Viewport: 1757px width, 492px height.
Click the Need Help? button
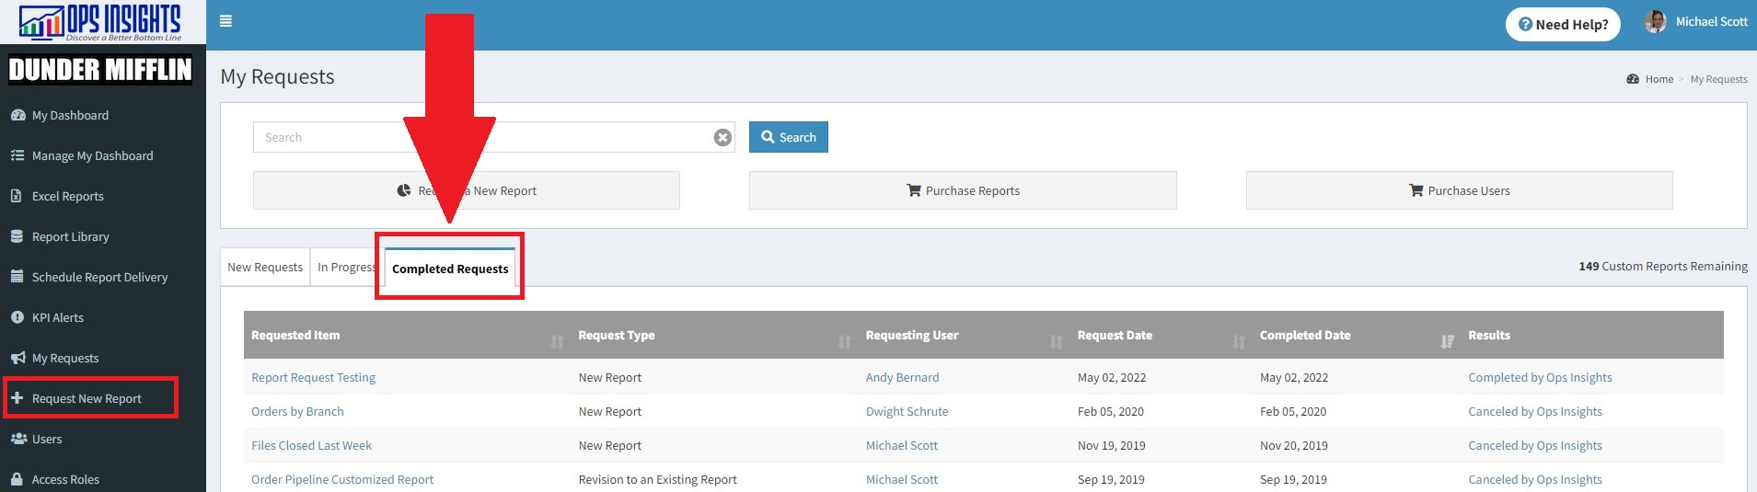tap(1563, 25)
